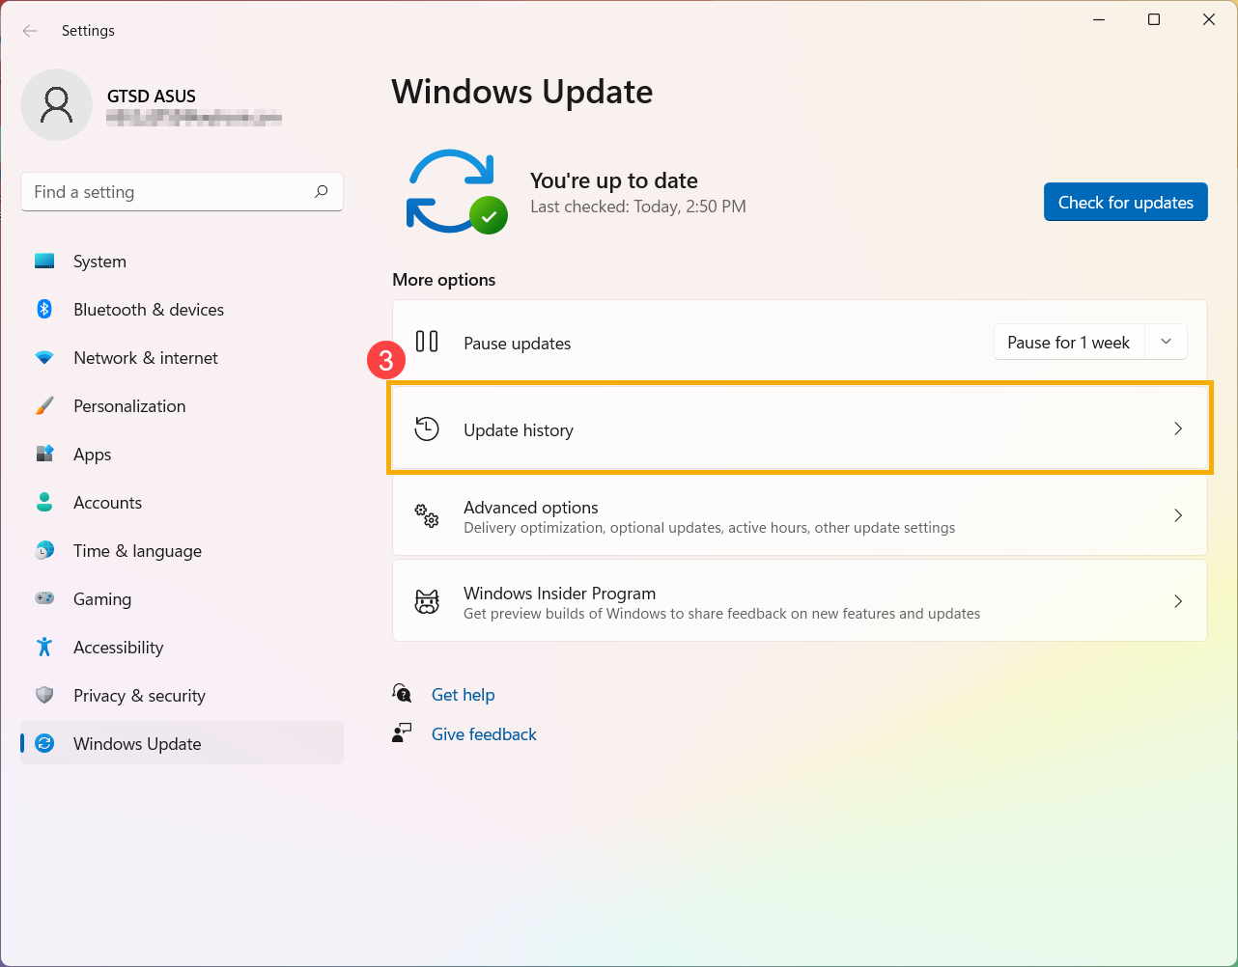The height and width of the screenshot is (967, 1238).
Task: Click the Give feedback person icon
Action: tap(402, 733)
